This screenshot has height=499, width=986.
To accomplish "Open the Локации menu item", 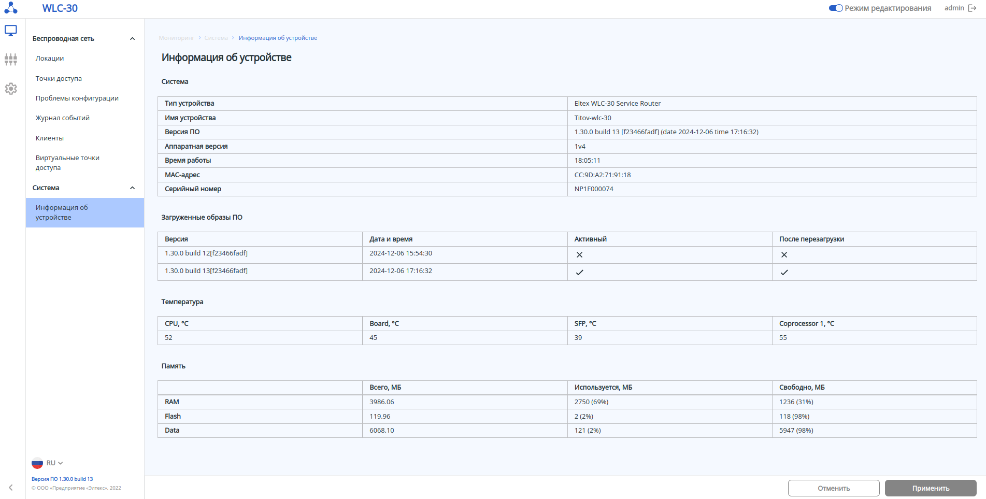I will point(50,59).
